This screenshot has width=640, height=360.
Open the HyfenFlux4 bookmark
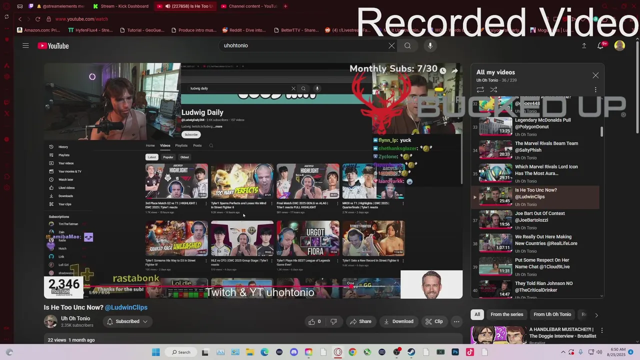point(90,30)
